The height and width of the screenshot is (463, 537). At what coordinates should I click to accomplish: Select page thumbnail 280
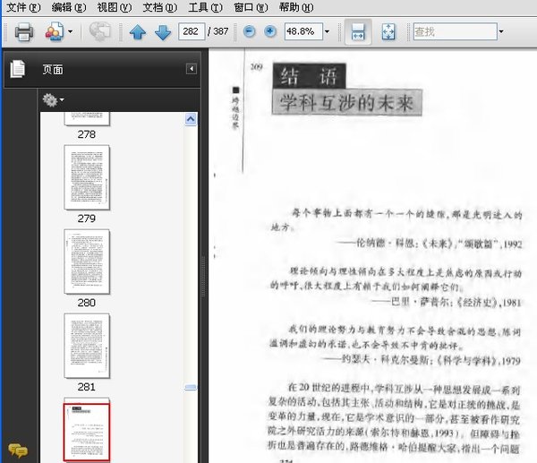point(87,262)
